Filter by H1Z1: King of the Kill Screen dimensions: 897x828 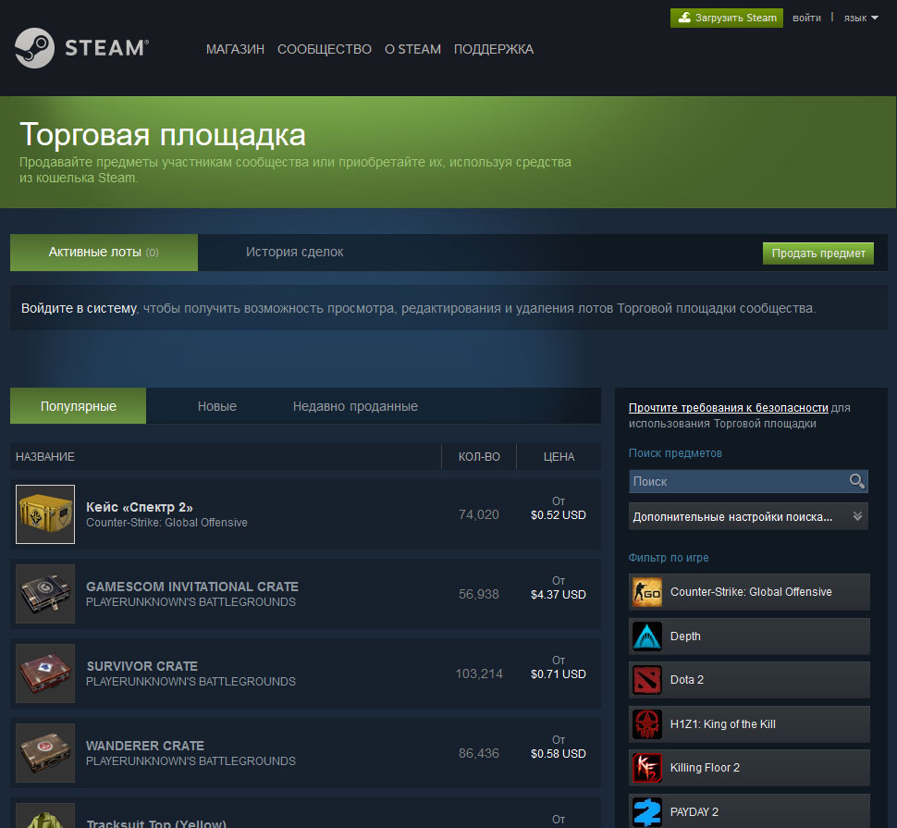749,723
